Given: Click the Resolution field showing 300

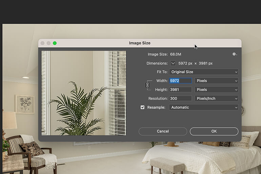Looking at the screenshot, I should (181, 98).
